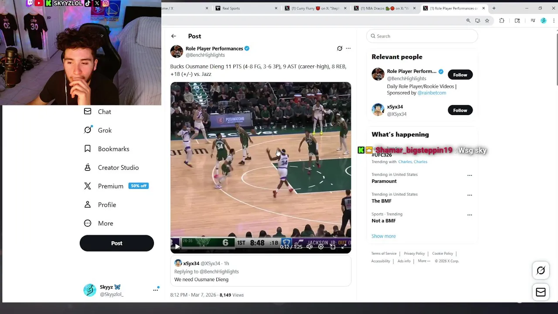This screenshot has height=314, width=558.
Task: Open the browser extensions puzzle icon
Action: [502, 20]
